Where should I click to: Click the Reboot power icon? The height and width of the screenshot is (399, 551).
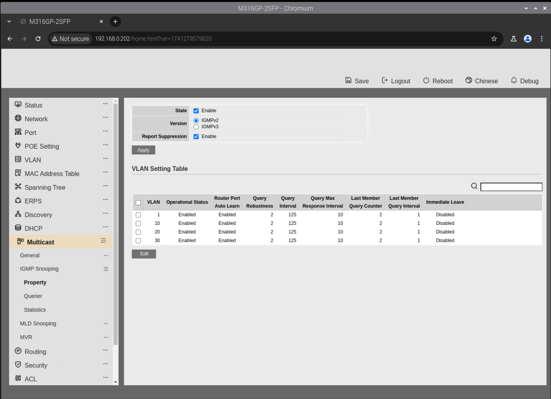click(426, 80)
